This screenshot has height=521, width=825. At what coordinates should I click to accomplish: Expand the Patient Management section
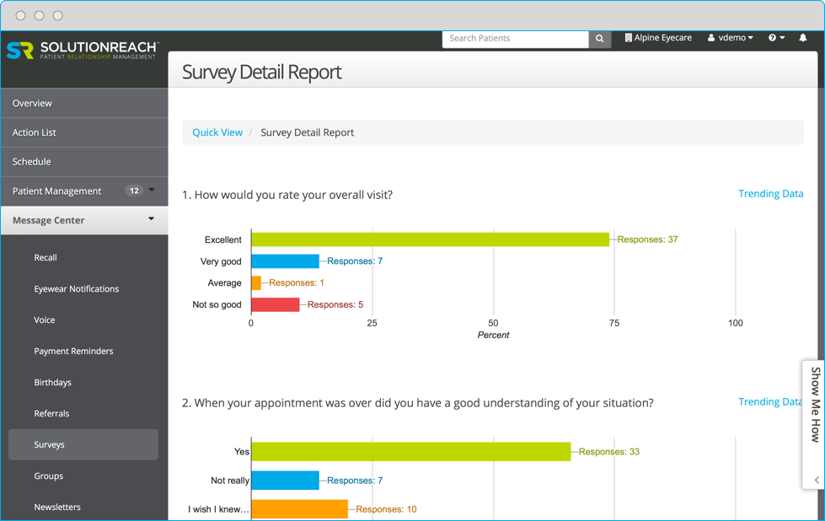pos(150,191)
